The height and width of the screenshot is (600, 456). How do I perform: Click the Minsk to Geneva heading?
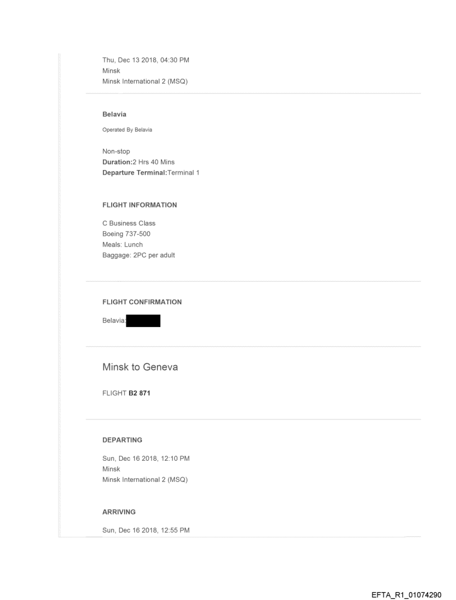pos(140,367)
